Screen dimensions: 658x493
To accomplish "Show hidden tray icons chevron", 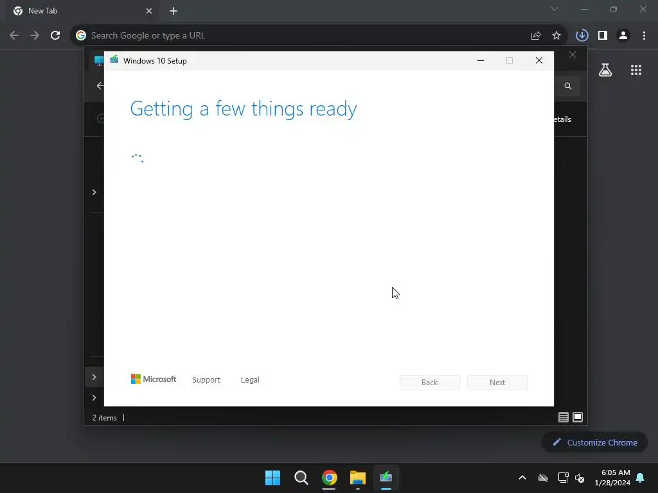I will 522,478.
